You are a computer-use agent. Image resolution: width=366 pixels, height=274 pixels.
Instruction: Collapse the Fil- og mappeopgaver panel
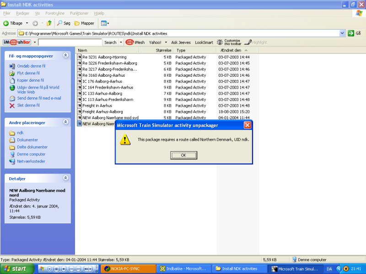[x=65, y=55]
